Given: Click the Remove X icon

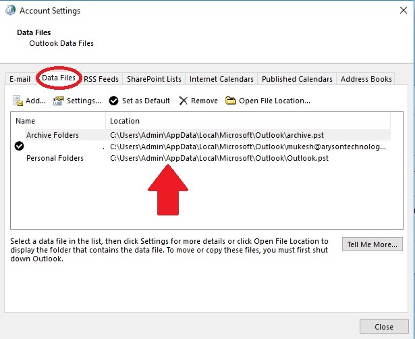Looking at the screenshot, I should (x=184, y=101).
